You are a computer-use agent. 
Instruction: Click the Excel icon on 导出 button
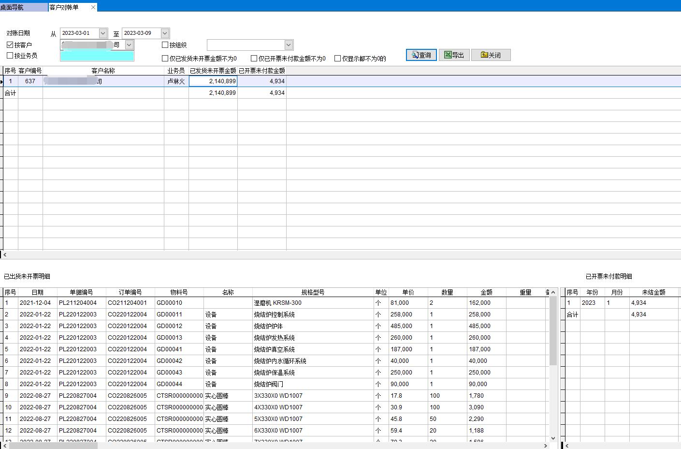point(448,55)
